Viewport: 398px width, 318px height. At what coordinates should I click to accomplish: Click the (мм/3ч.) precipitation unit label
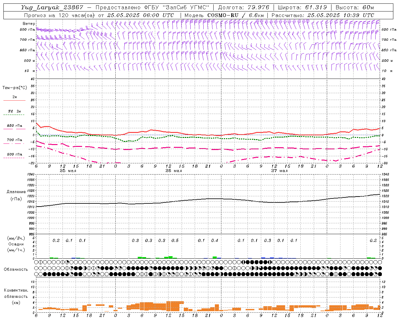click(16, 238)
